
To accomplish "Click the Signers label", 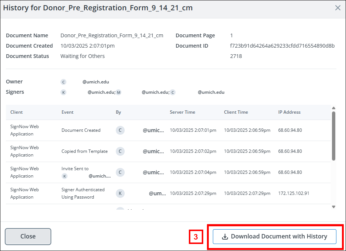I will pos(15,92).
